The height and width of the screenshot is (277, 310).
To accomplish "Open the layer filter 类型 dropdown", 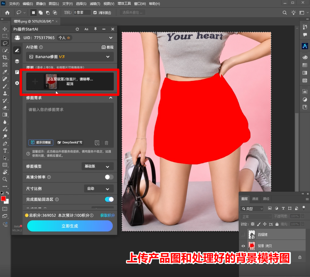I will (x=252, y=208).
